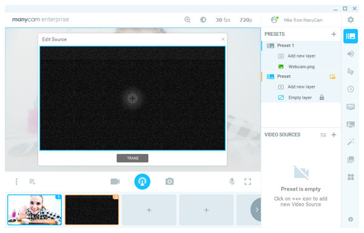The height and width of the screenshot is (233, 364).
Task: Add a new video source plus icon
Action: pos(334,135)
